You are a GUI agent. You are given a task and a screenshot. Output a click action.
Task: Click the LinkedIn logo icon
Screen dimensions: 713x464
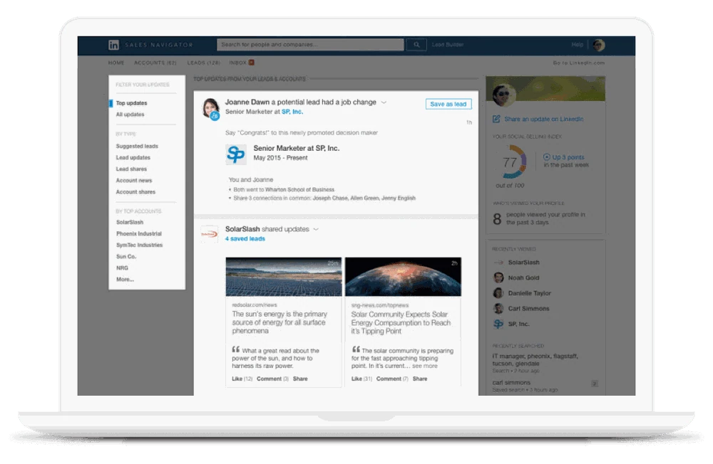tap(113, 45)
